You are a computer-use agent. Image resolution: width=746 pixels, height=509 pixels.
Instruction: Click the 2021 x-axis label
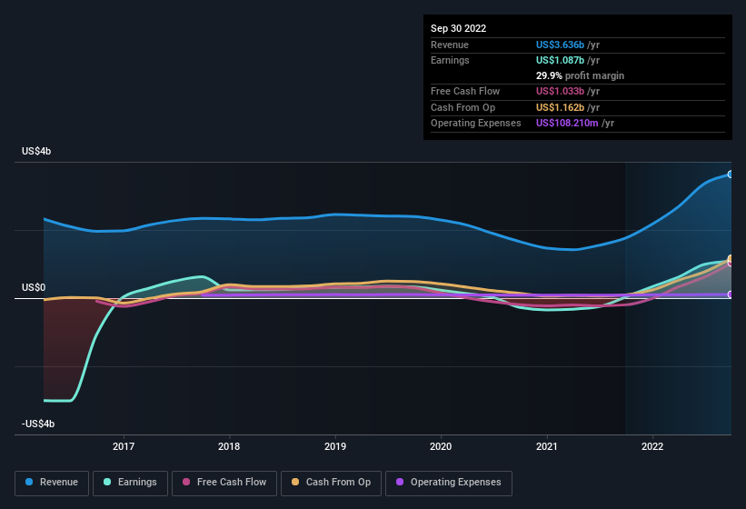pos(547,446)
